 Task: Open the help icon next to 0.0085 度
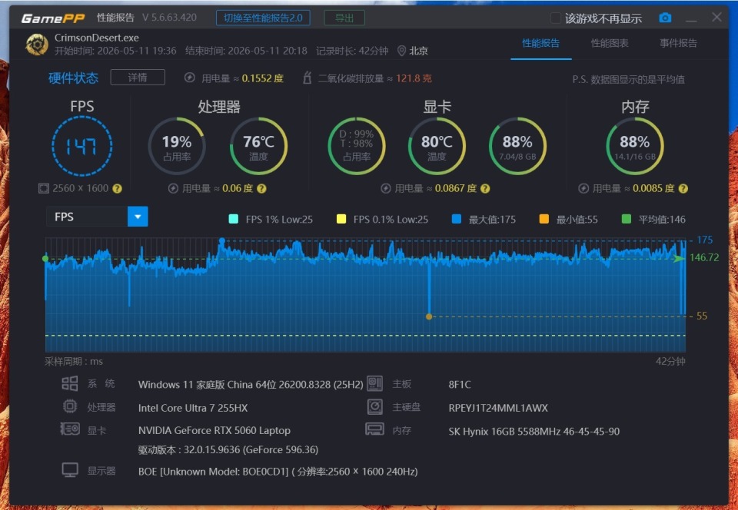pyautogui.click(x=683, y=188)
